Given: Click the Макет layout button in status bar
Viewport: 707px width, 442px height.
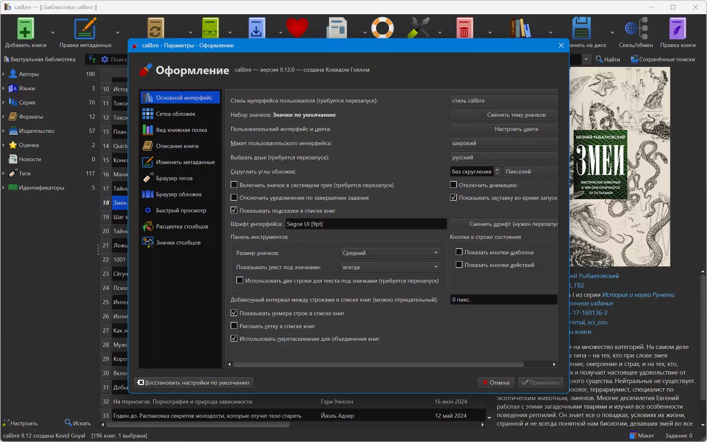Looking at the screenshot, I should tap(642, 435).
